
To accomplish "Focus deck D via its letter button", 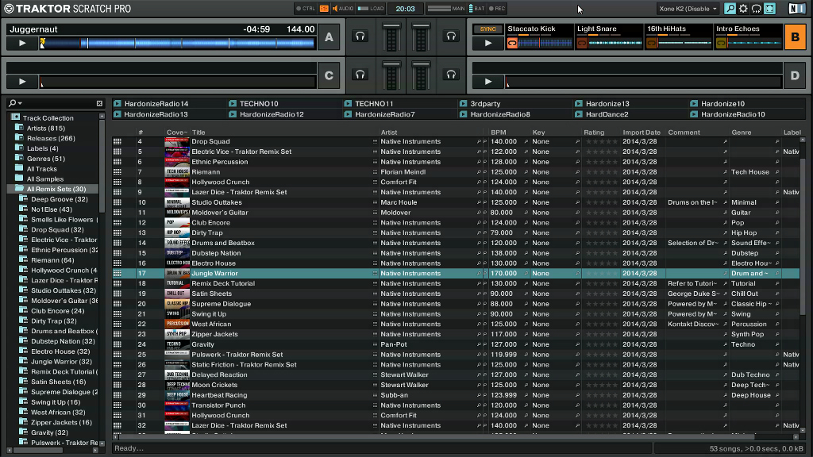I will (x=795, y=75).
